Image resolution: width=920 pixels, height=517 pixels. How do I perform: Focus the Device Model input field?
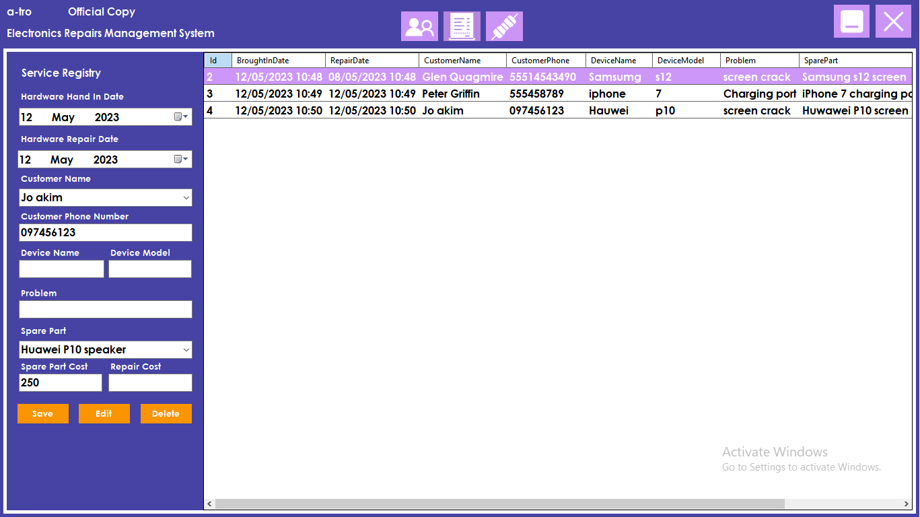click(150, 269)
